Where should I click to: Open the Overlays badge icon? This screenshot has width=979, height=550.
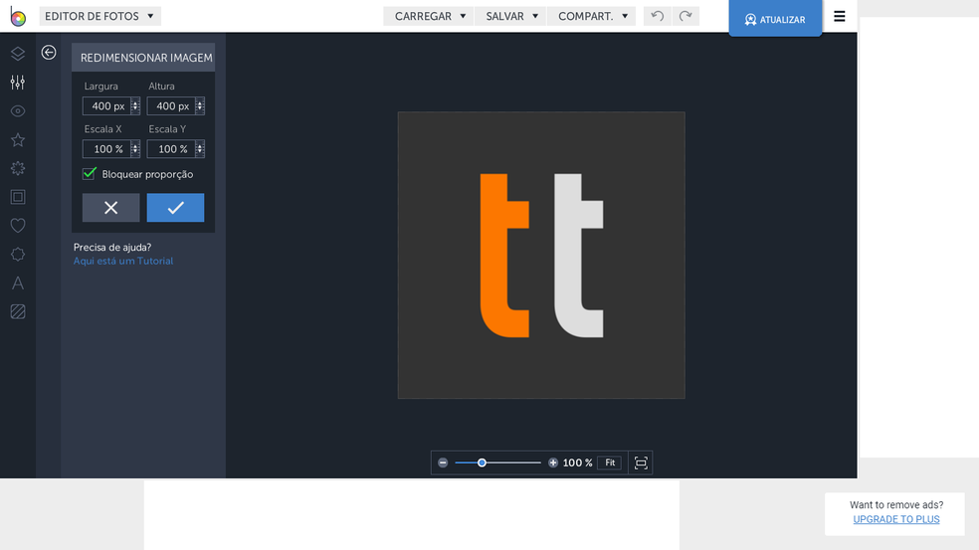[x=18, y=254]
